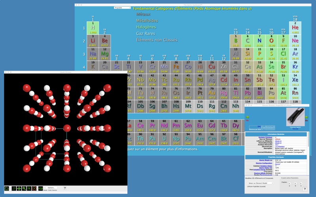Click the Lead Pb element cell
The height and width of the screenshot is (197, 316).
[x=248, y=93]
